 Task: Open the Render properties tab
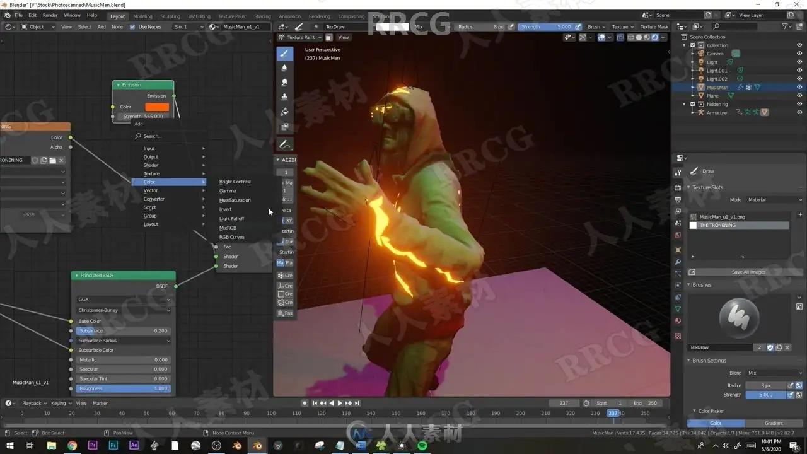(x=678, y=187)
